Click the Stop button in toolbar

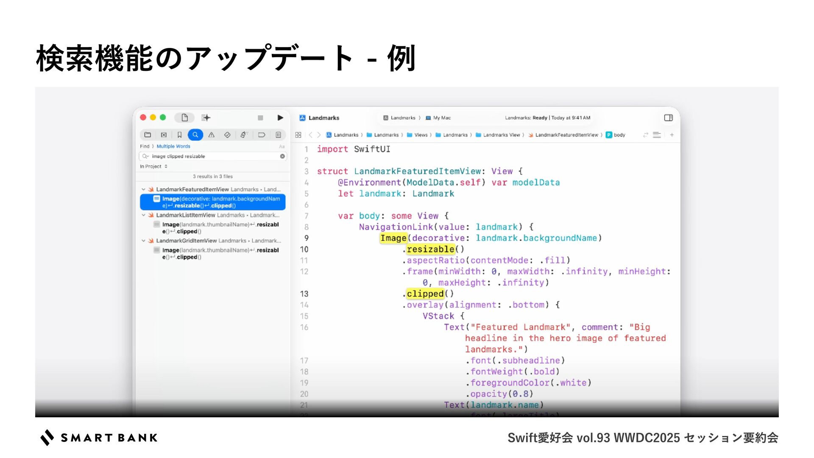tap(260, 118)
